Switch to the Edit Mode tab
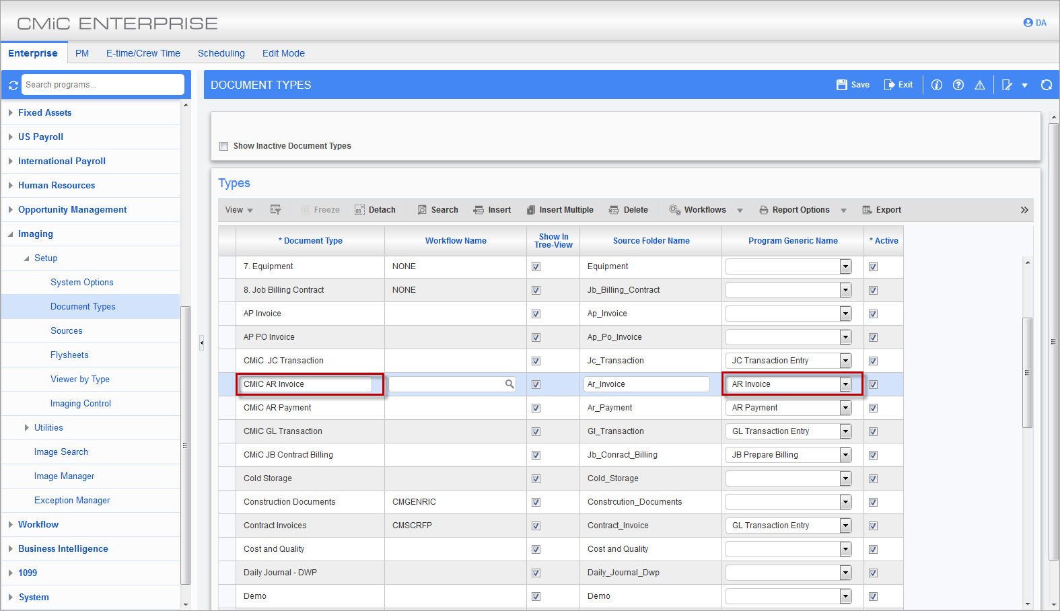1060x611 pixels. pyautogui.click(x=283, y=53)
